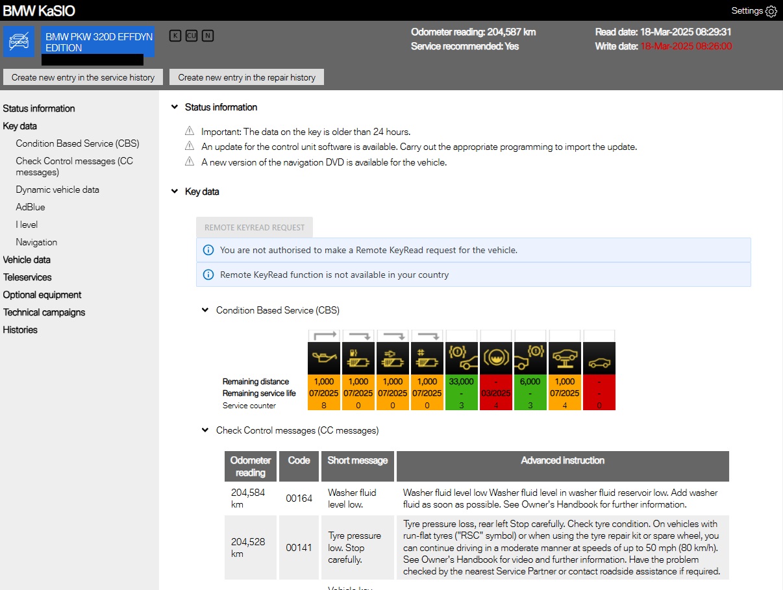The image size is (783, 590).
Task: Open I level in sidebar
Action: 27,225
